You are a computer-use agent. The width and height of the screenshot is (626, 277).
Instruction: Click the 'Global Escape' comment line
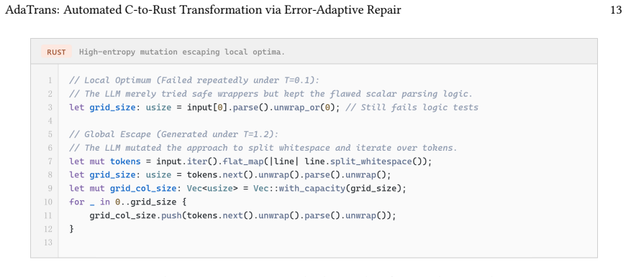[x=173, y=134]
